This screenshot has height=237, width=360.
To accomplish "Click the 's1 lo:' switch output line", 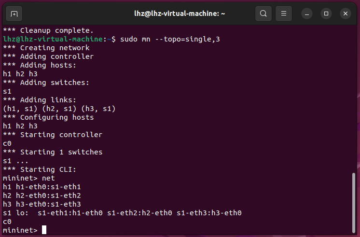I will pyautogui.click(x=122, y=213).
